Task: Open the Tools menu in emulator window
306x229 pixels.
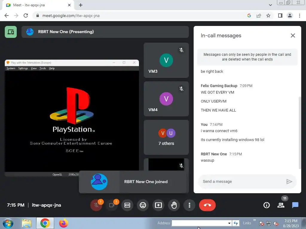Action: [42, 68]
